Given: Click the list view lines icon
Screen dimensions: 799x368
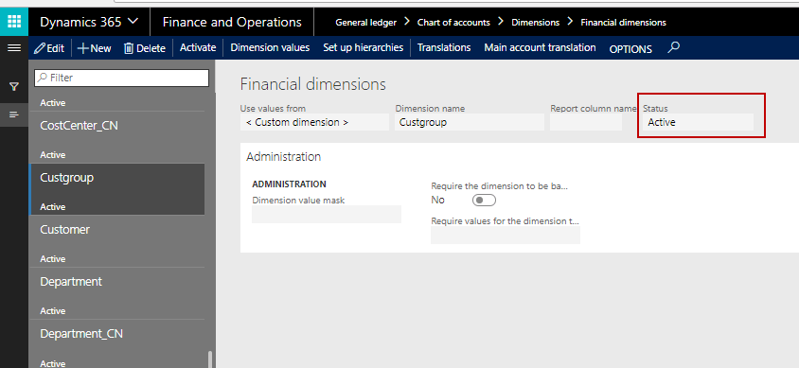Looking at the screenshot, I should pyautogui.click(x=14, y=114).
